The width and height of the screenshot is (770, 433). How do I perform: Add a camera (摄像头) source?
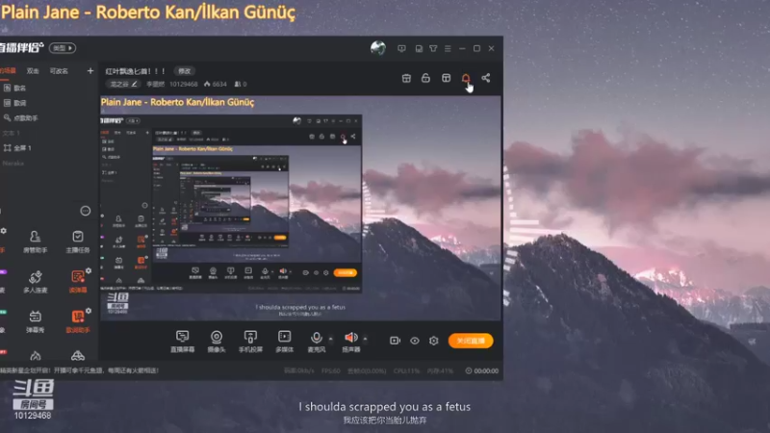[x=216, y=342]
